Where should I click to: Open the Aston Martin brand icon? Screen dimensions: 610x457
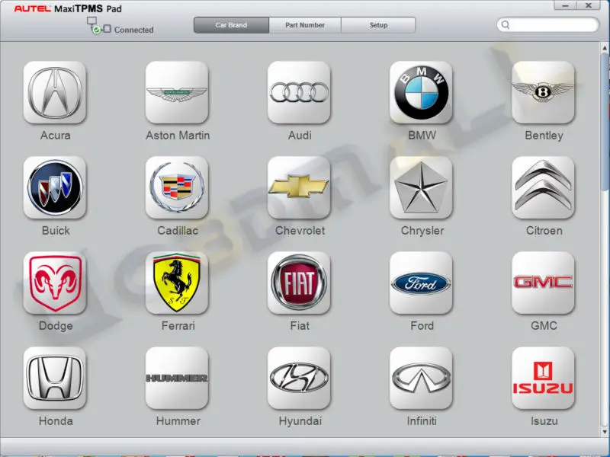click(177, 92)
